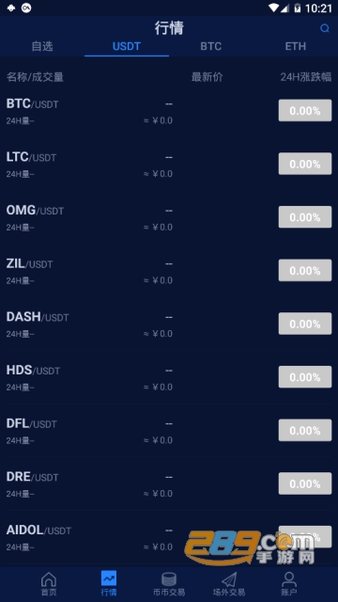Image resolution: width=338 pixels, height=602 pixels.
Task: Open Account profile icon
Action: [x=289, y=578]
